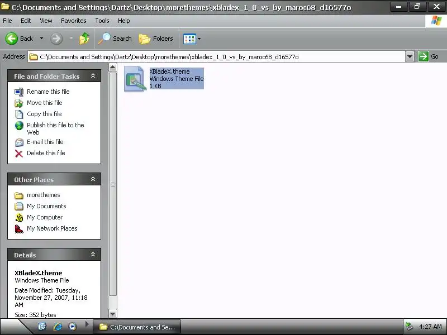Open the Back history dropdown arrow
This screenshot has height=335, width=447.
pos(41,38)
